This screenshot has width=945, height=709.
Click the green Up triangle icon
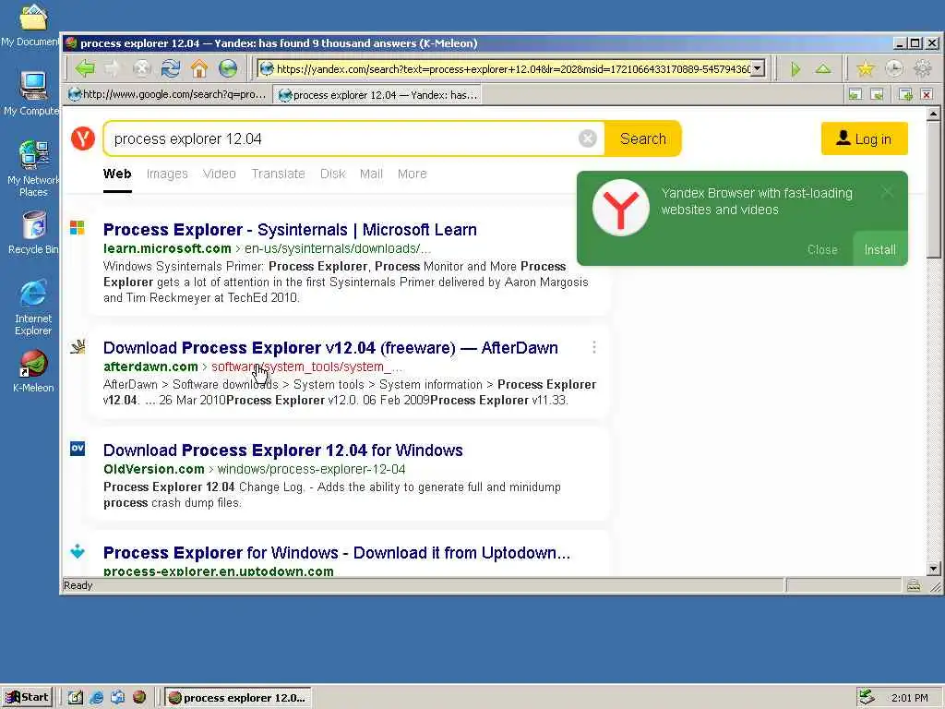tap(823, 68)
